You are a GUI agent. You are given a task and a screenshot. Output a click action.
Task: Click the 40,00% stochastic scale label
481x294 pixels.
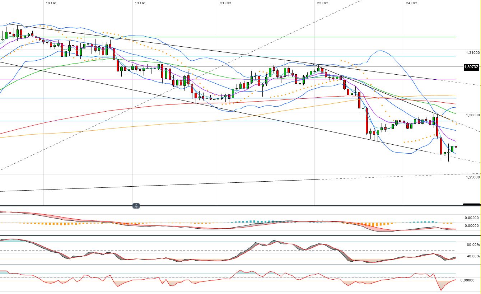click(x=473, y=256)
